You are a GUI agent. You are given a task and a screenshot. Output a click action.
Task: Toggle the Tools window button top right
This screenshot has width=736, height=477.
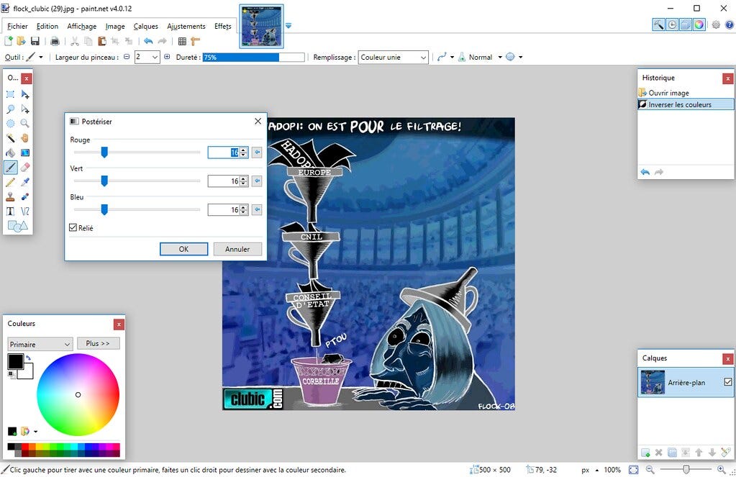[x=659, y=25]
